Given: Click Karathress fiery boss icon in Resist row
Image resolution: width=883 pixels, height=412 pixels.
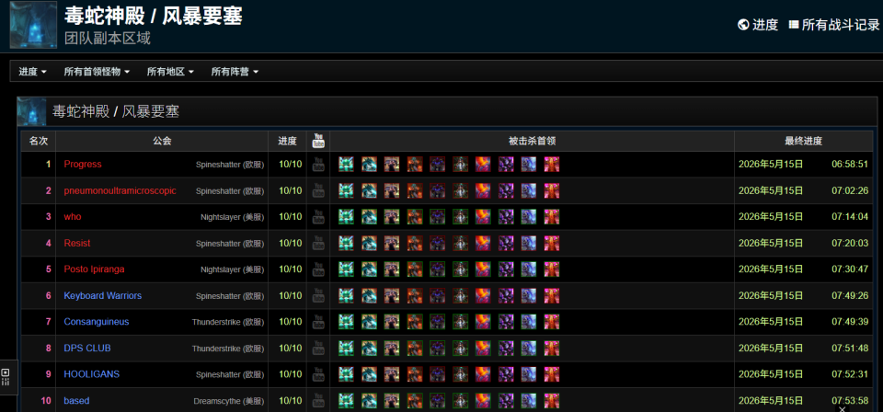Looking at the screenshot, I should (x=415, y=243).
